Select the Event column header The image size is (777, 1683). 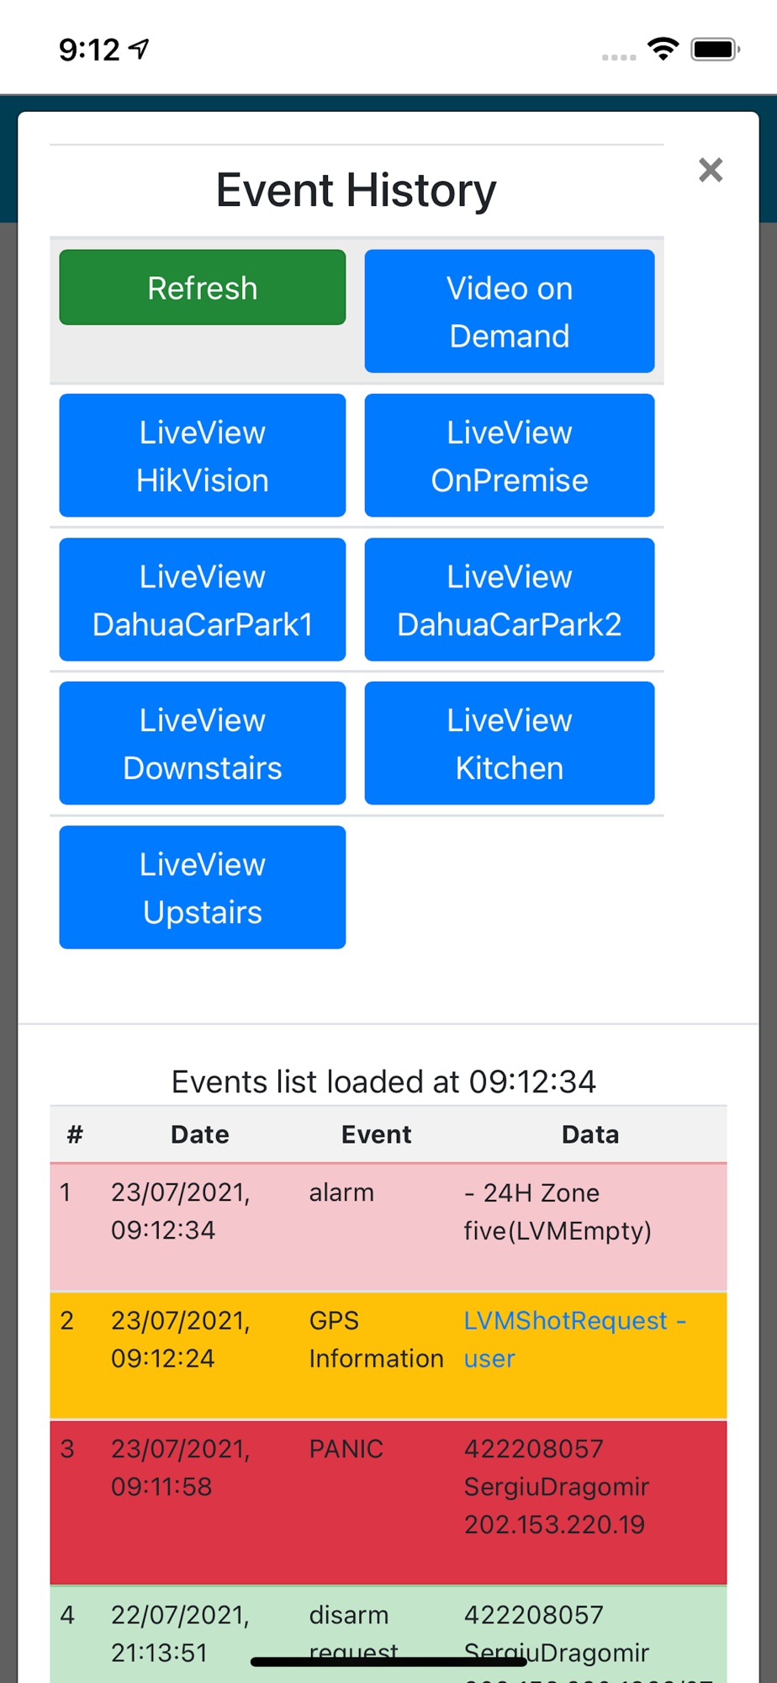coord(376,1134)
